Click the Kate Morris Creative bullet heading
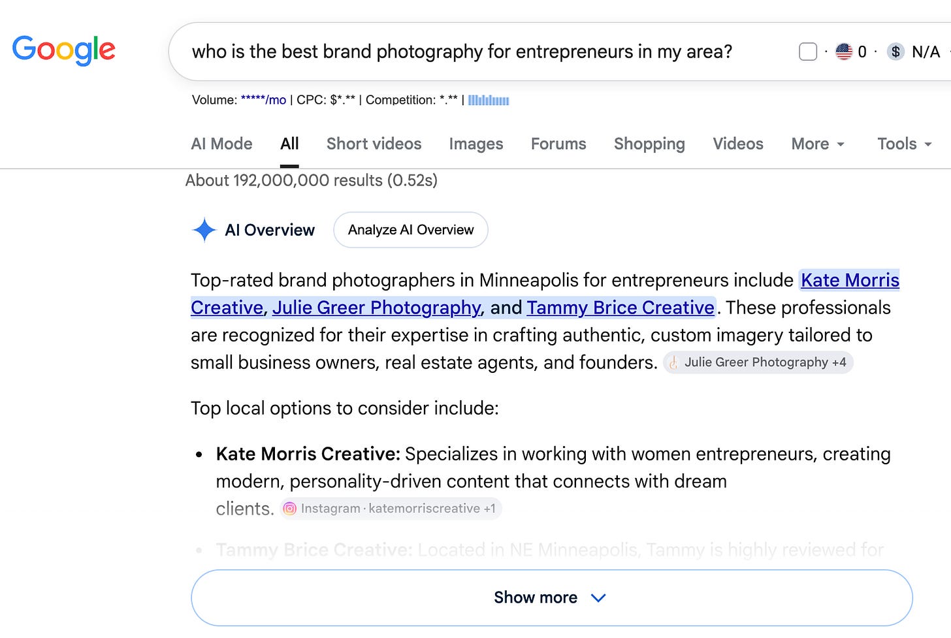The height and width of the screenshot is (638, 951). click(x=308, y=454)
